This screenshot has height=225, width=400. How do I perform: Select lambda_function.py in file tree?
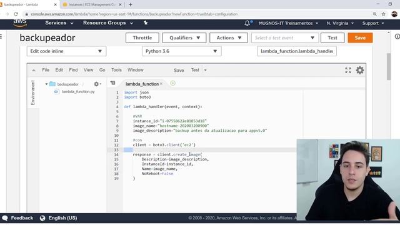pyautogui.click(x=78, y=92)
